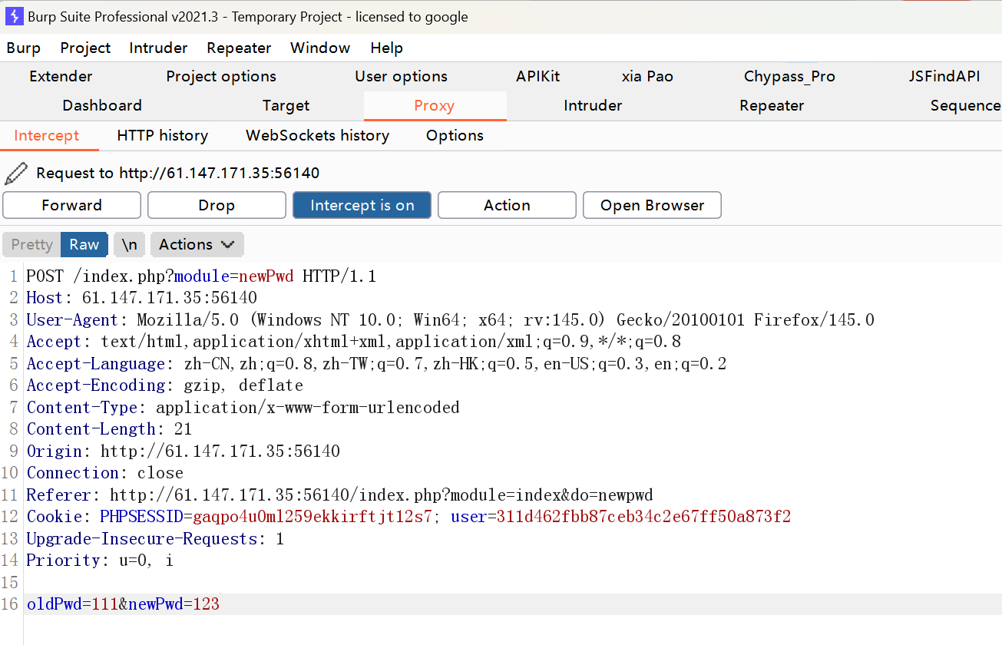Switch to the Repeater tool tab
This screenshot has width=1002, height=645.
[772, 105]
